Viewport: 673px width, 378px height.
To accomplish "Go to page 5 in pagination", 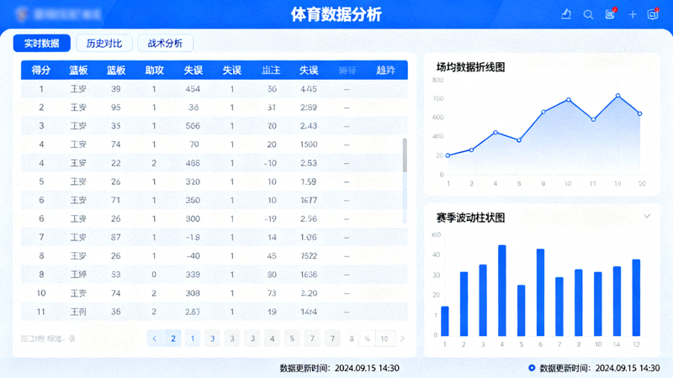I will coord(292,339).
